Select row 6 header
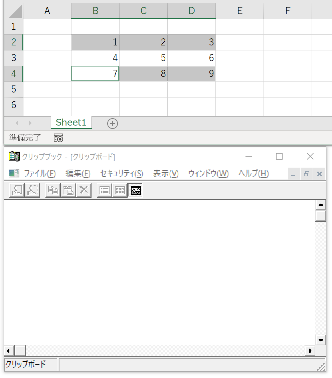The image size is (332, 378). click(x=14, y=105)
